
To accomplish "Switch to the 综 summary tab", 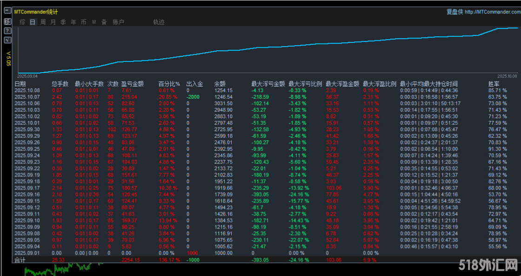I will pos(22,22).
